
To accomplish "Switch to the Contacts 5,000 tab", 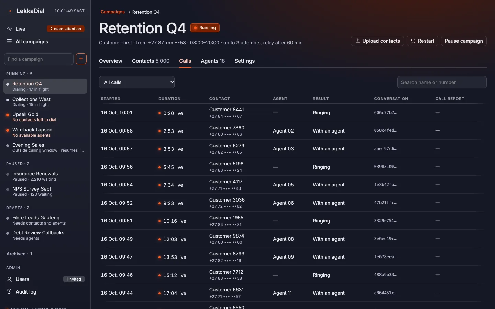I will coord(151,61).
